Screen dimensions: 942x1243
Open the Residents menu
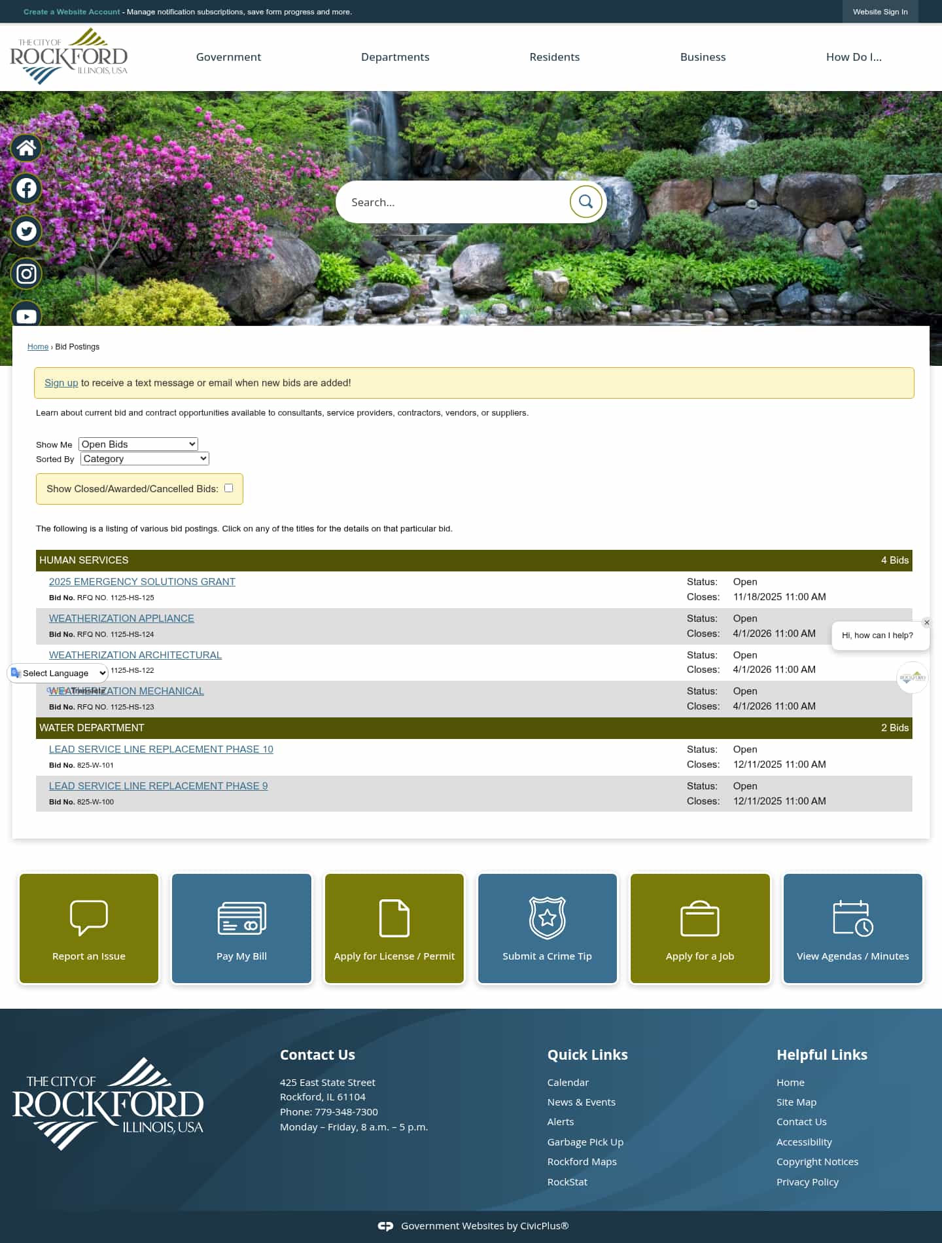pos(555,57)
